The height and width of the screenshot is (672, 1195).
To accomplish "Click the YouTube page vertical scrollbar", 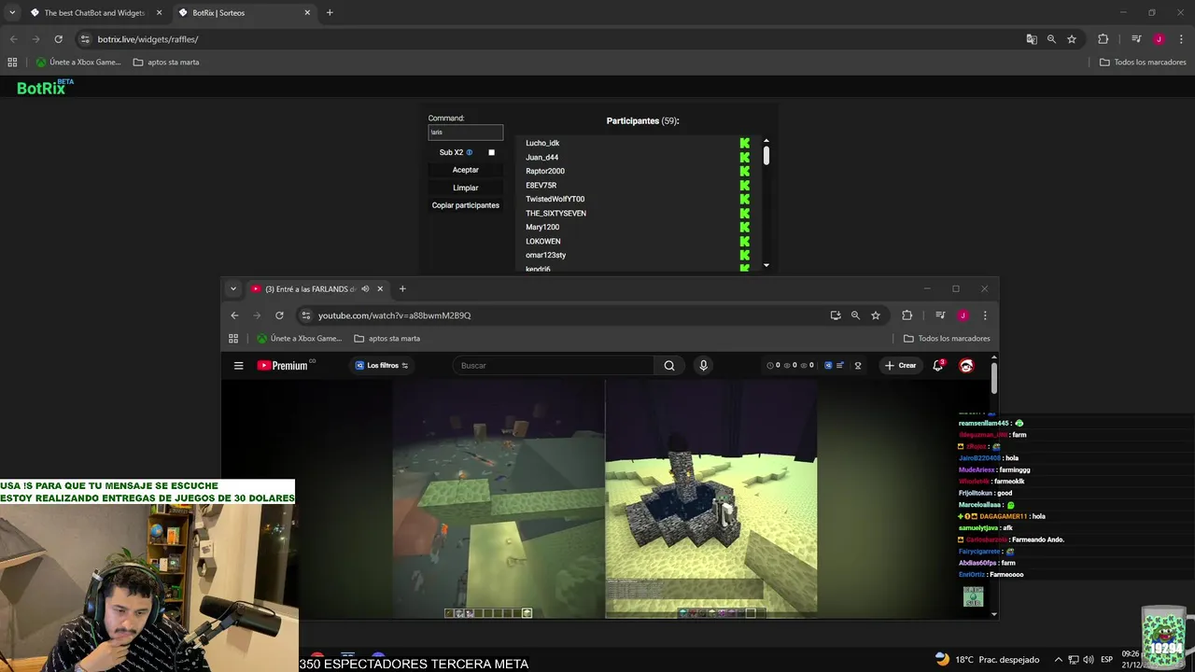I will point(994,378).
